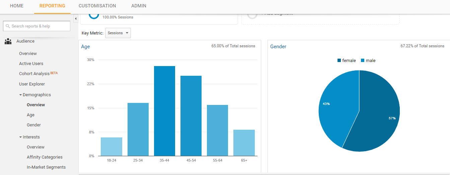Open the Customisation tab
This screenshot has width=450, height=175.
pyautogui.click(x=97, y=6)
